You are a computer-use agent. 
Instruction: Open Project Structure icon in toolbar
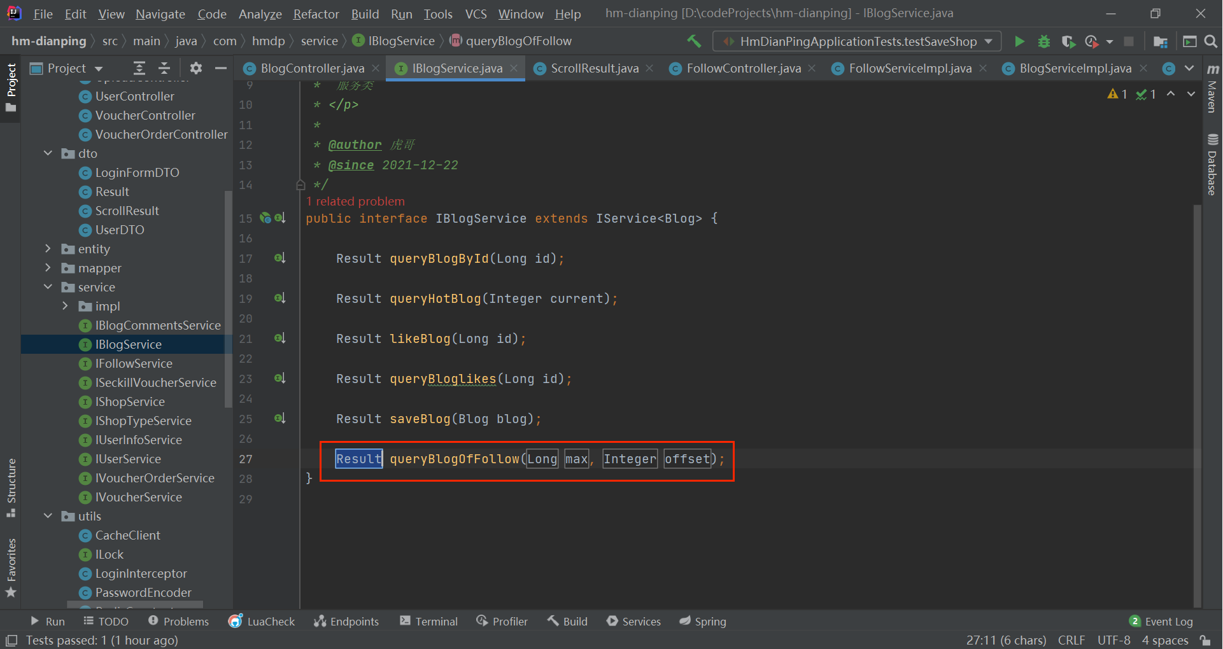(x=1160, y=41)
